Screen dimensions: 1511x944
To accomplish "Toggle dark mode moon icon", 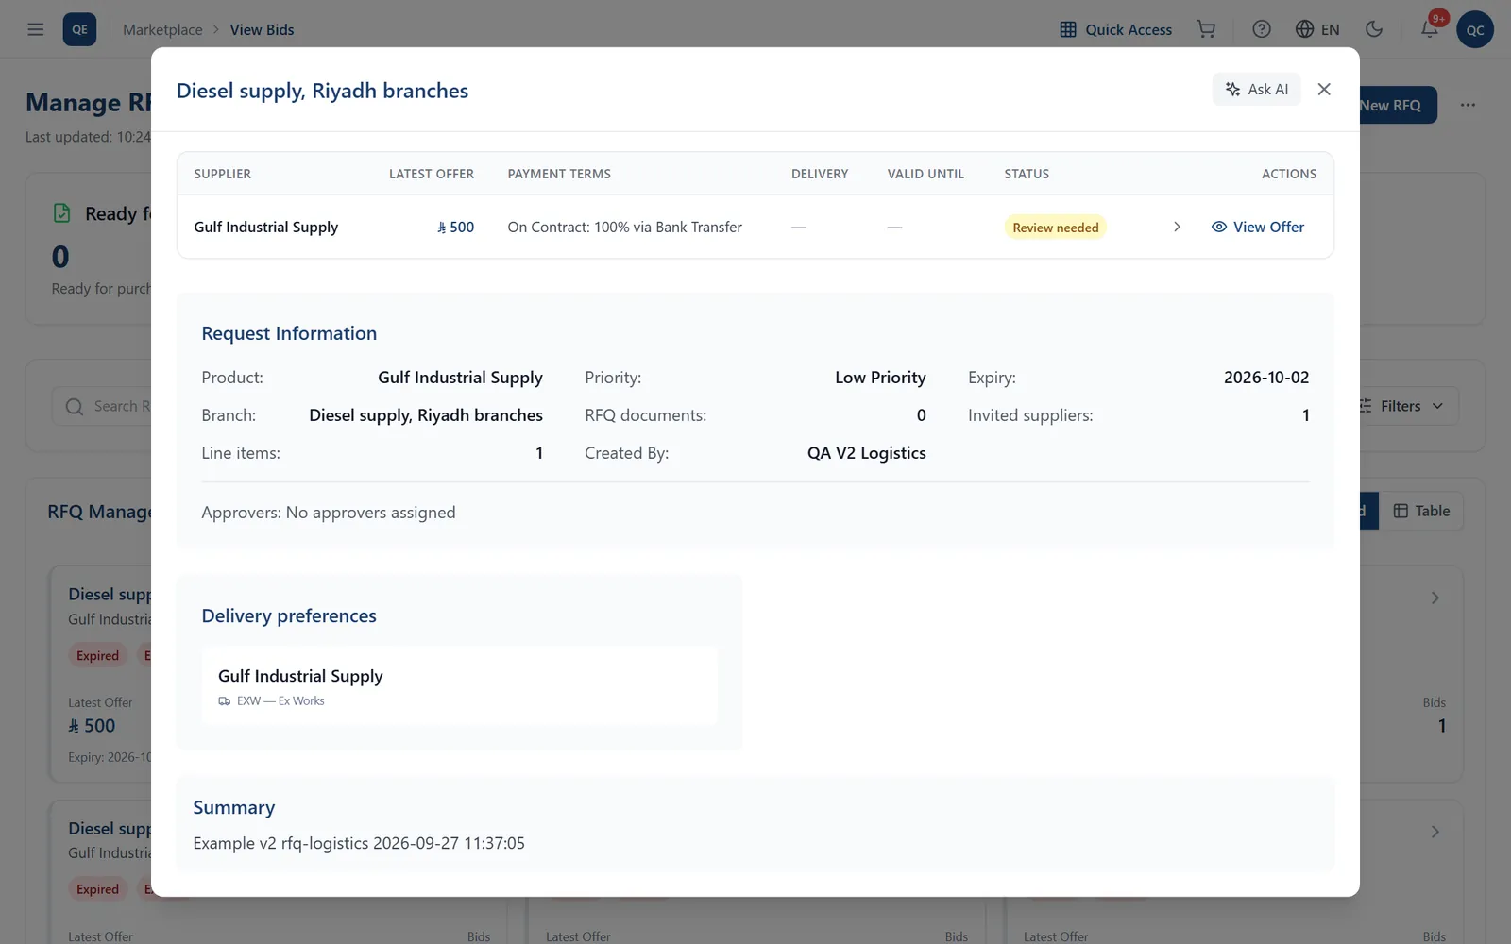I will coord(1374,29).
